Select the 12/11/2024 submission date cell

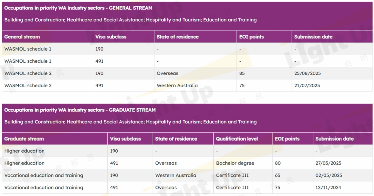click(328, 187)
